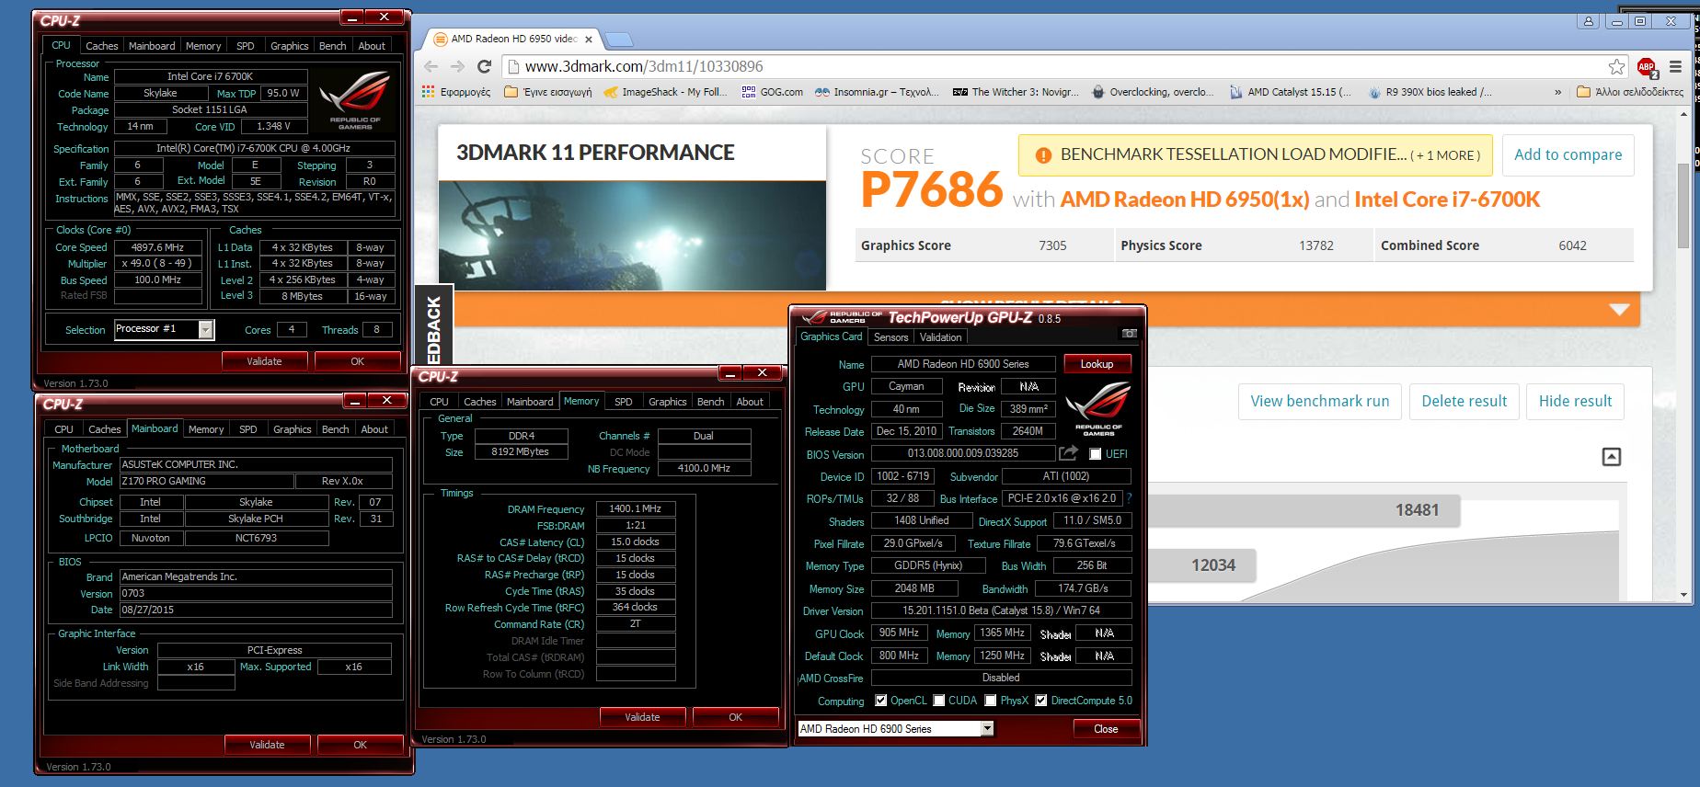
Task: Open the R9 390X bios leaked bookmark
Action: pos(1429,92)
